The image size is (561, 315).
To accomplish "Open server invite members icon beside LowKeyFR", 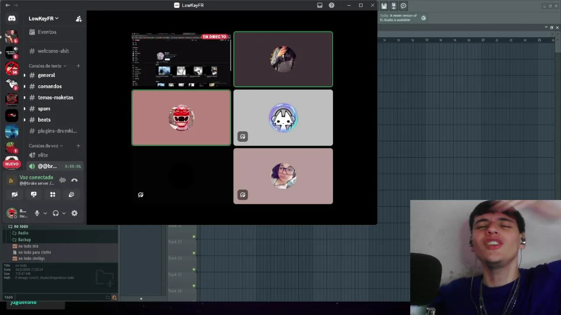I will pyautogui.click(x=78, y=19).
